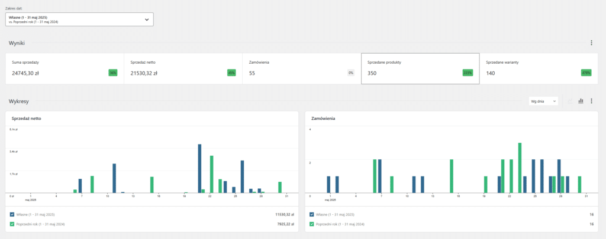Uncheck Poprzedni rok in Sprzedaż netto legend

[x=12, y=224]
